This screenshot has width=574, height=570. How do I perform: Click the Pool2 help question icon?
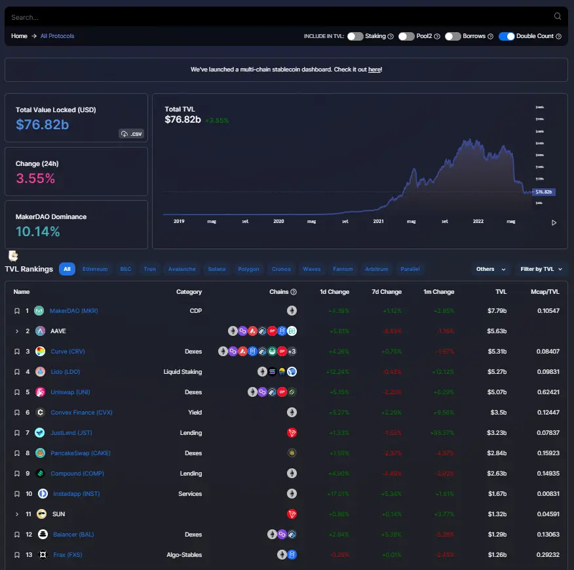[x=436, y=36]
